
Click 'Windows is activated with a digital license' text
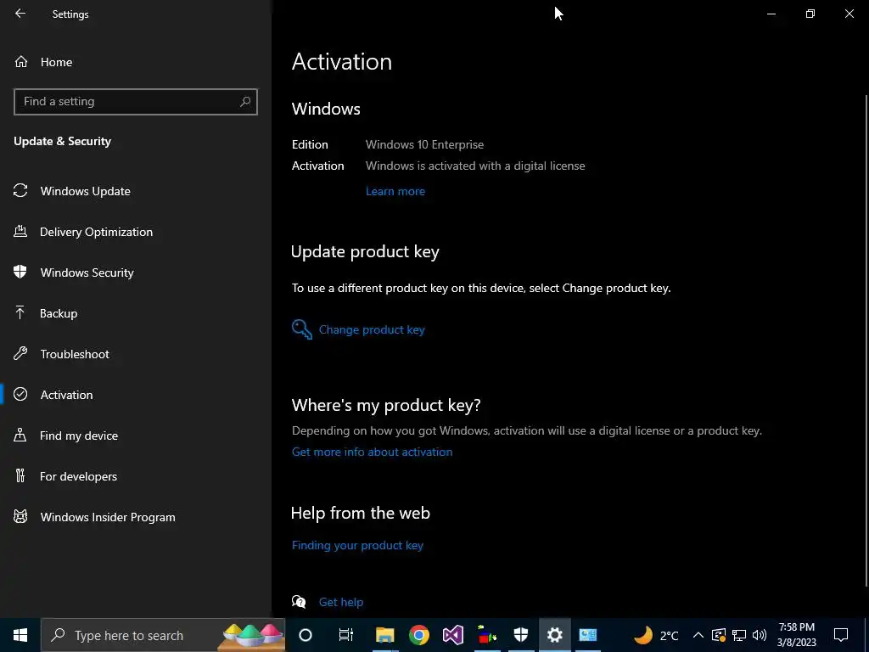(x=475, y=166)
